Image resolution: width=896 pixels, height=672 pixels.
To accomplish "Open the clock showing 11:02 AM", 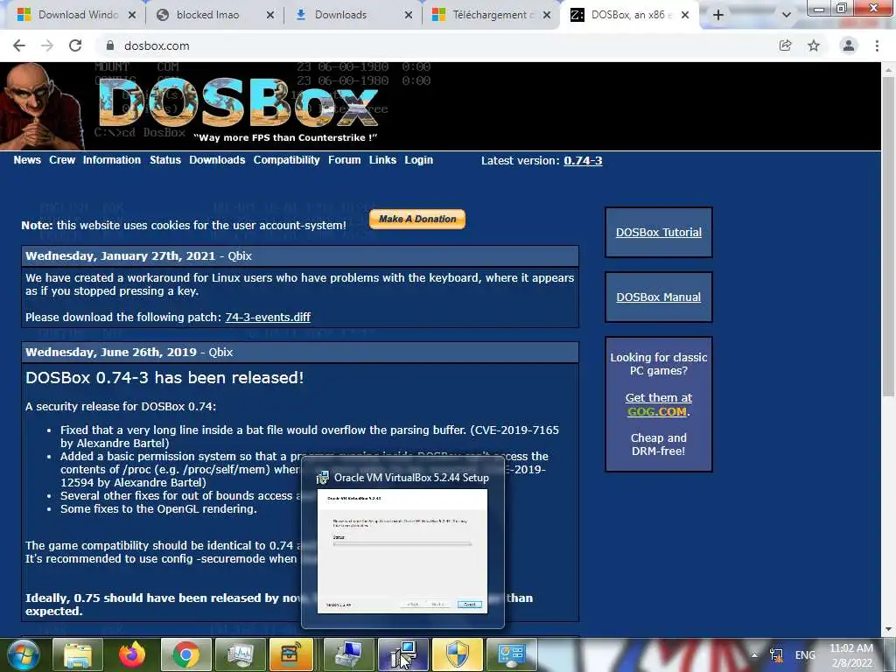I will click(851, 655).
